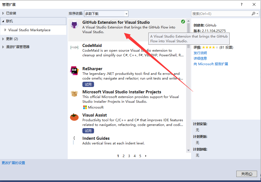
Task: Click the 计划安装 label
Action: [x=200, y=124]
